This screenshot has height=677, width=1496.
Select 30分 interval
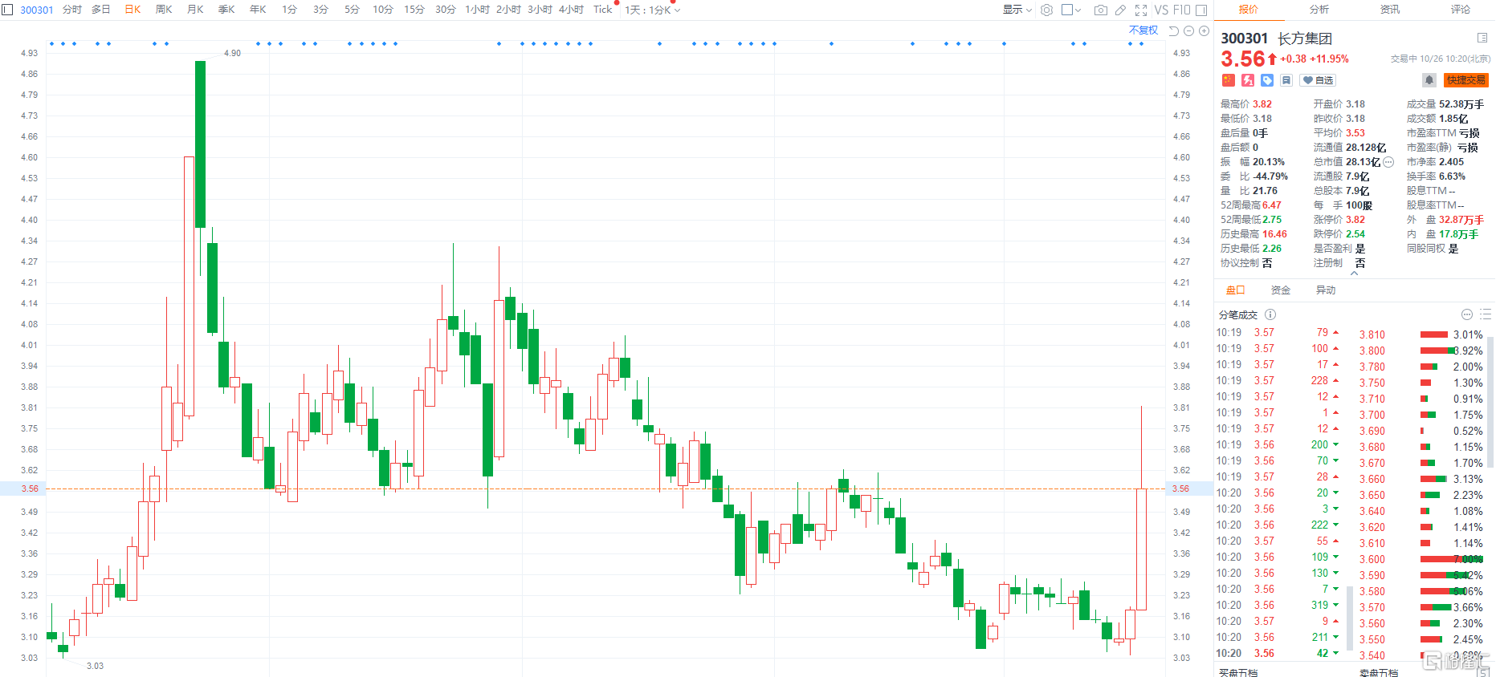coord(446,10)
